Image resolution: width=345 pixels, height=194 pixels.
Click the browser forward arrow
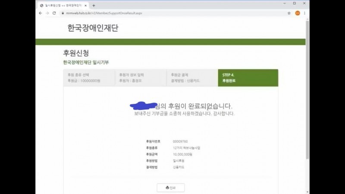(x=47, y=13)
